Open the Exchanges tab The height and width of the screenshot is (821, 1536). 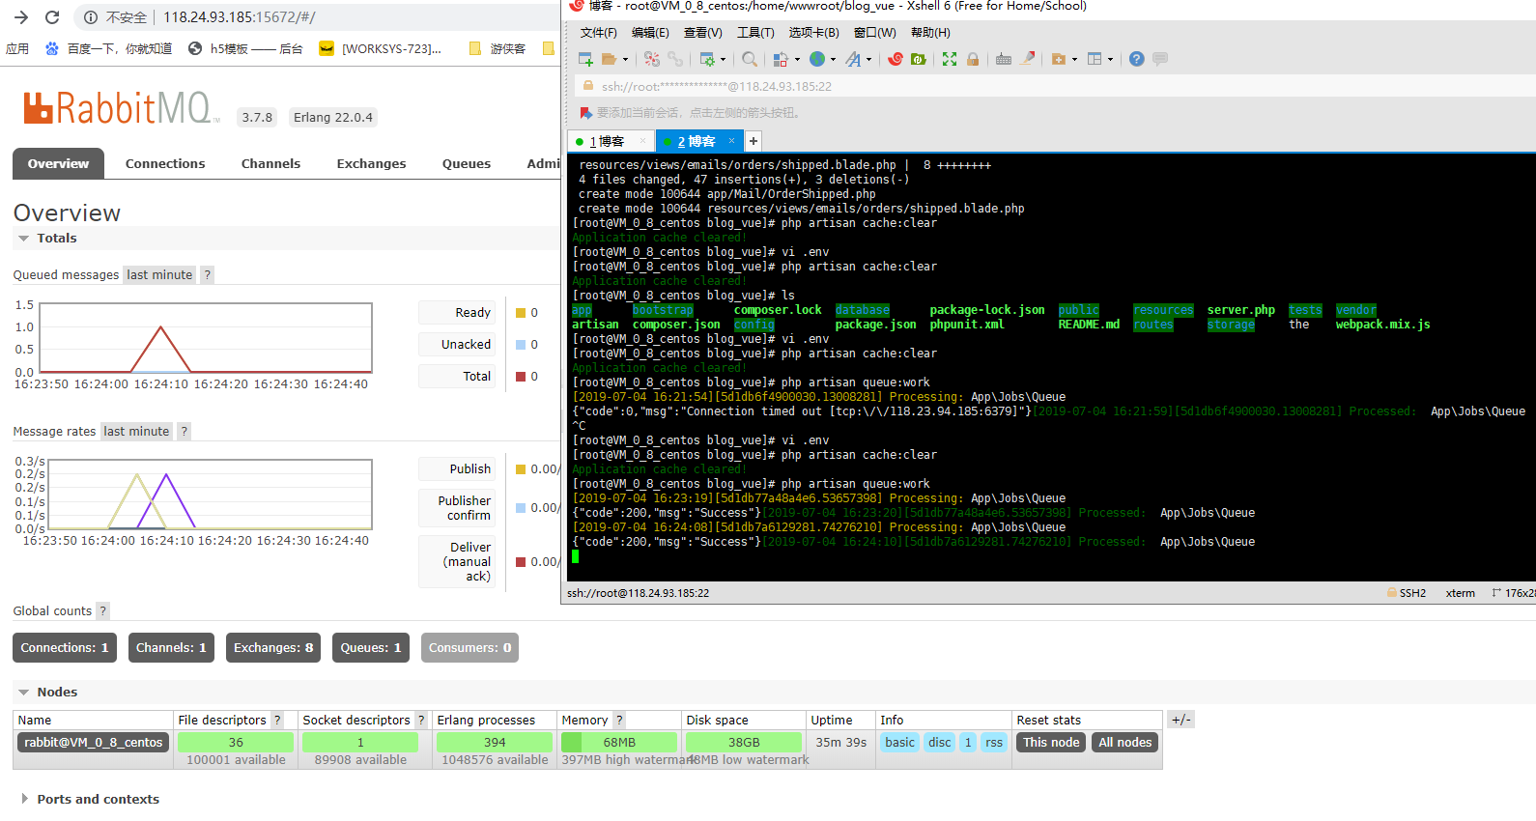point(371,163)
